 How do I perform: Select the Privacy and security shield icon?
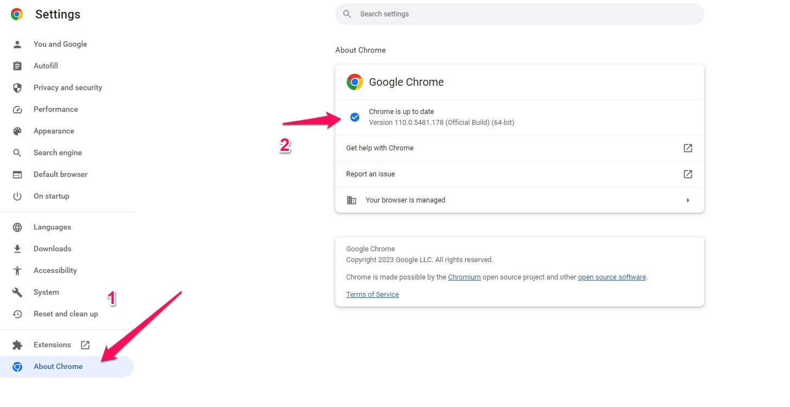pyautogui.click(x=17, y=87)
